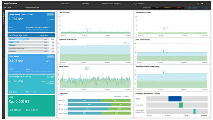This screenshot has width=213, height=120.
Task: Click the Background Job panel title
Action: [x=148, y=94]
